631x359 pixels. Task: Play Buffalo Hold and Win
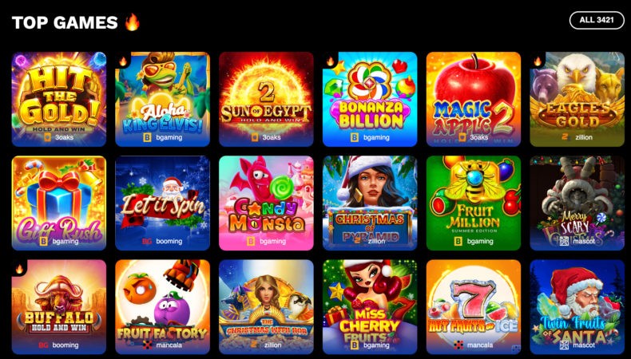tap(59, 306)
